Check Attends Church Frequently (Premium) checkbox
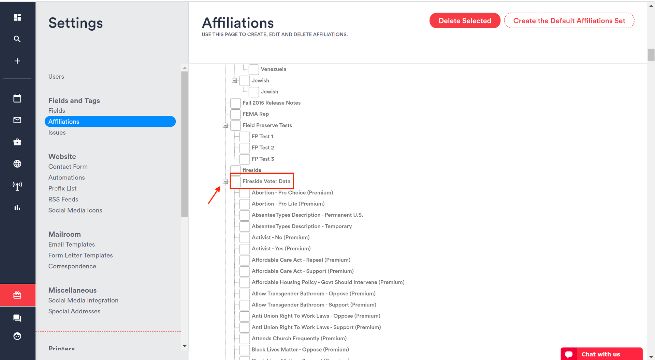 coord(245,339)
